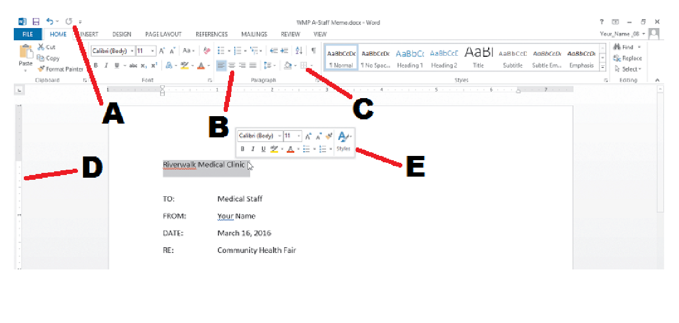The width and height of the screenshot is (679, 323).
Task: Click the Line and Paragraph Spacing icon
Action: pos(267,66)
